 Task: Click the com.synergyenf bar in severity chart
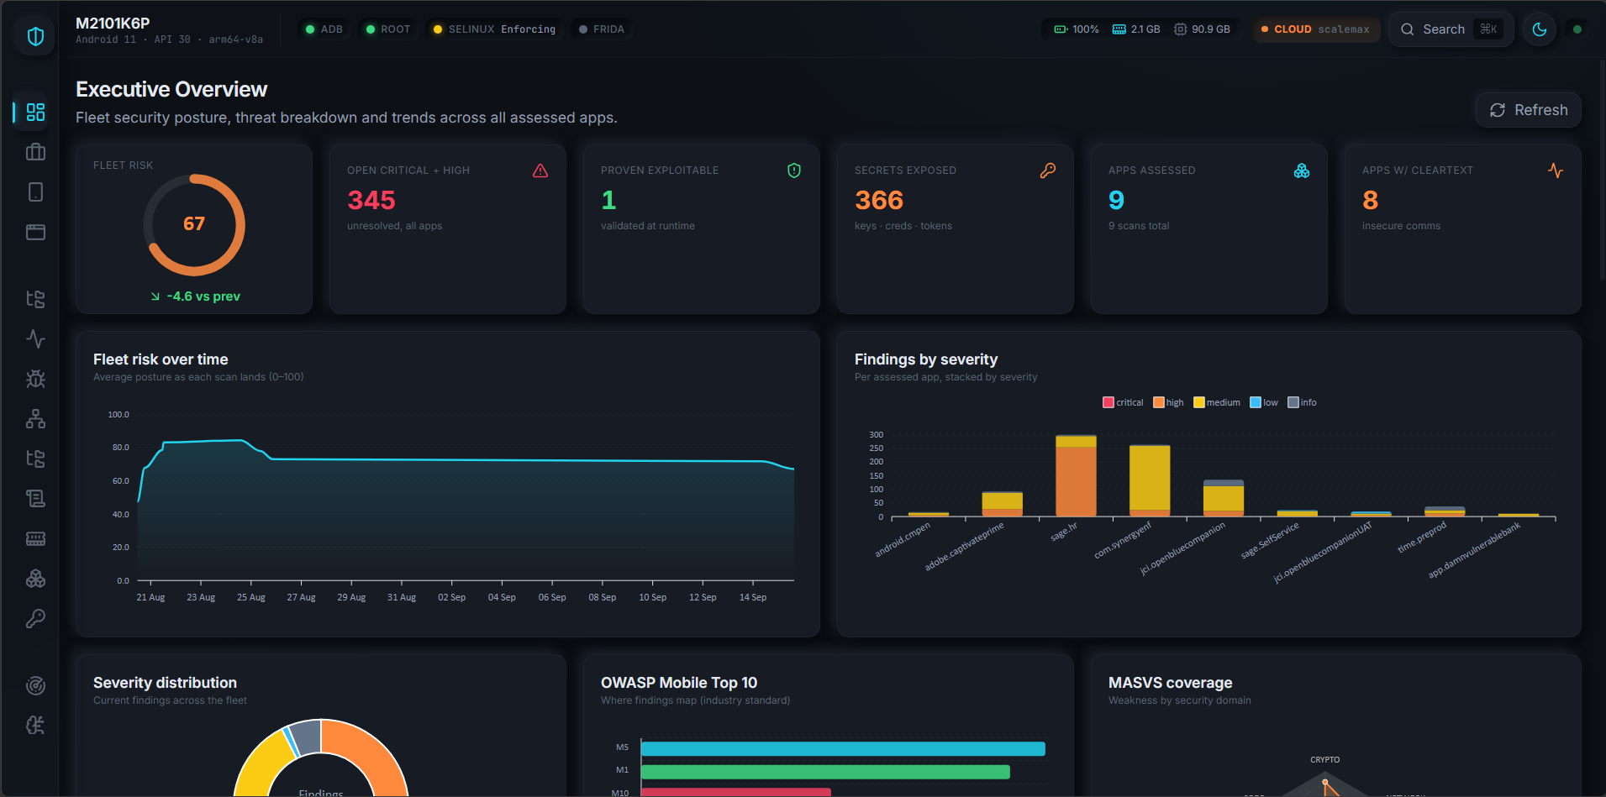[x=1150, y=480]
